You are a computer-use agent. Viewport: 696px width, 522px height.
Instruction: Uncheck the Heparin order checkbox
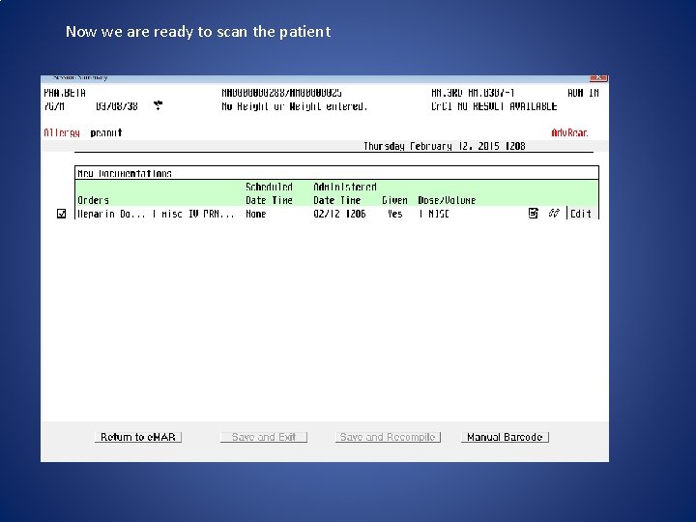point(62,214)
